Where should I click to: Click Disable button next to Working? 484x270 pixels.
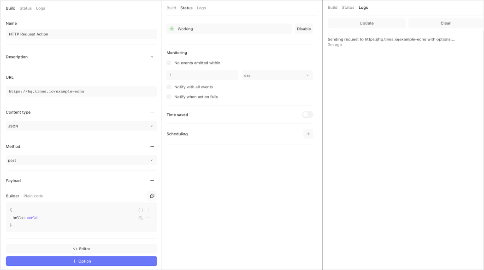(304, 29)
